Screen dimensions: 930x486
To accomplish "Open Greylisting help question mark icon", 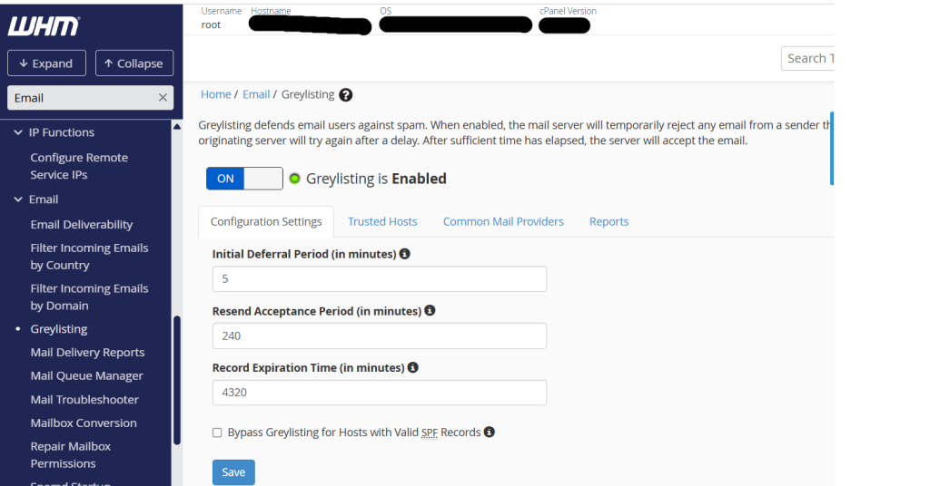I will (x=346, y=94).
